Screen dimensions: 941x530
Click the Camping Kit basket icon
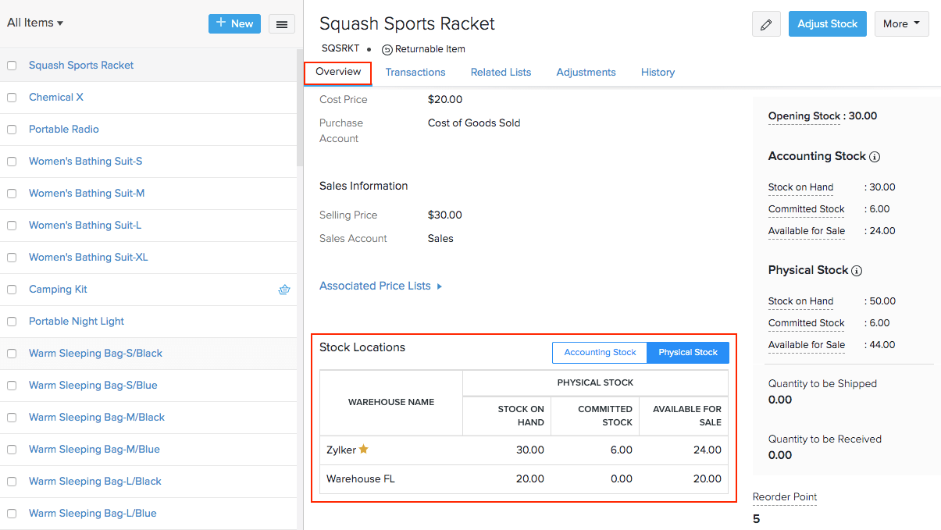pos(284,290)
